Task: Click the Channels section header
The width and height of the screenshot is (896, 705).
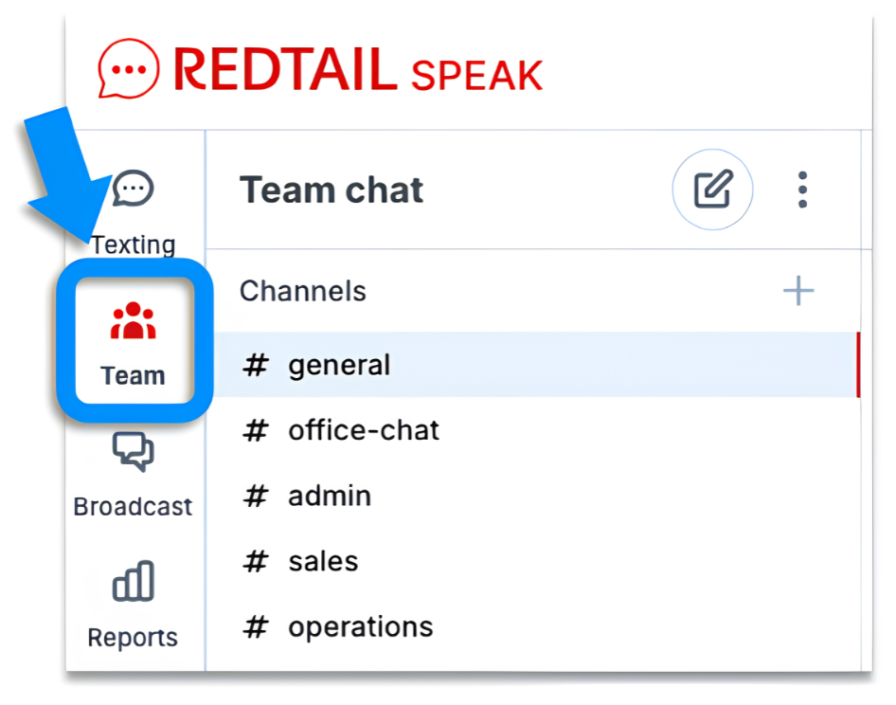Action: pyautogui.click(x=303, y=291)
